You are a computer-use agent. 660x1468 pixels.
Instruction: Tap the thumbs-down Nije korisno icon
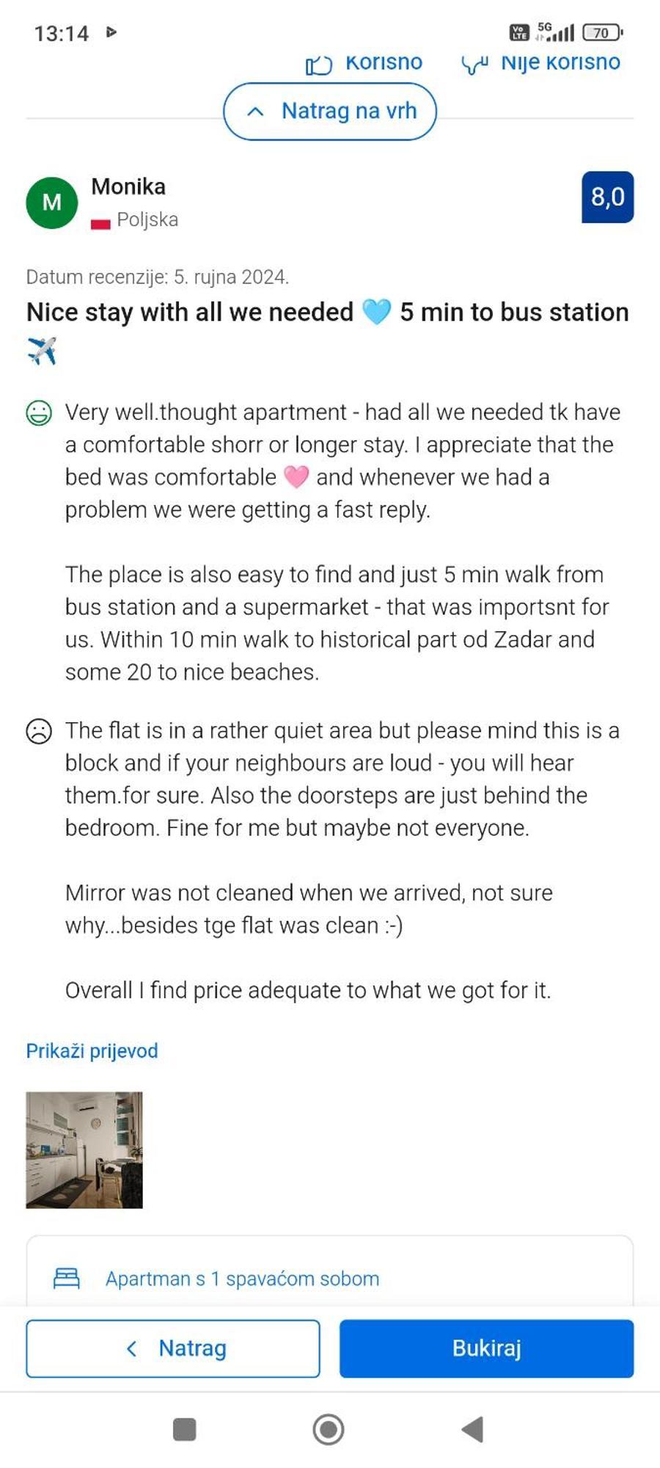474,66
